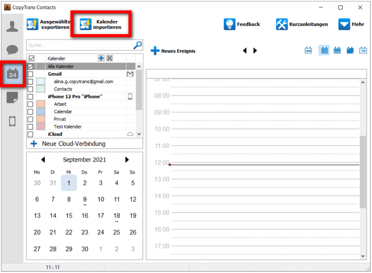This screenshot has width=372, height=273.
Task: Open the Calendar sidebar section
Action: (12, 74)
